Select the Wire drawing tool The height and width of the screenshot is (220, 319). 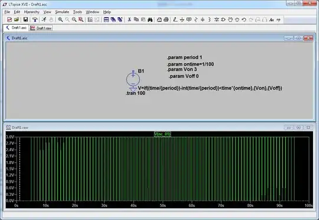click(175, 19)
